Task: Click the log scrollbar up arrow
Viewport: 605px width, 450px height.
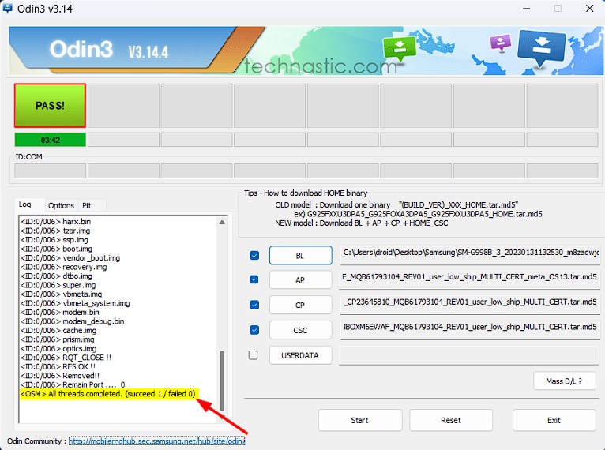Action: 222,223
